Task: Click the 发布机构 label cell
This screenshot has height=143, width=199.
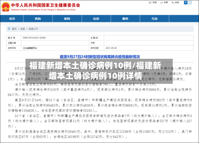Action: tap(14, 48)
